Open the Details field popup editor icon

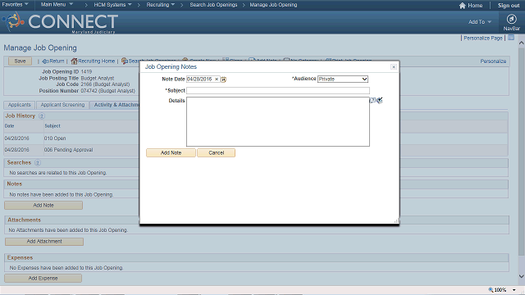pyautogui.click(x=372, y=100)
